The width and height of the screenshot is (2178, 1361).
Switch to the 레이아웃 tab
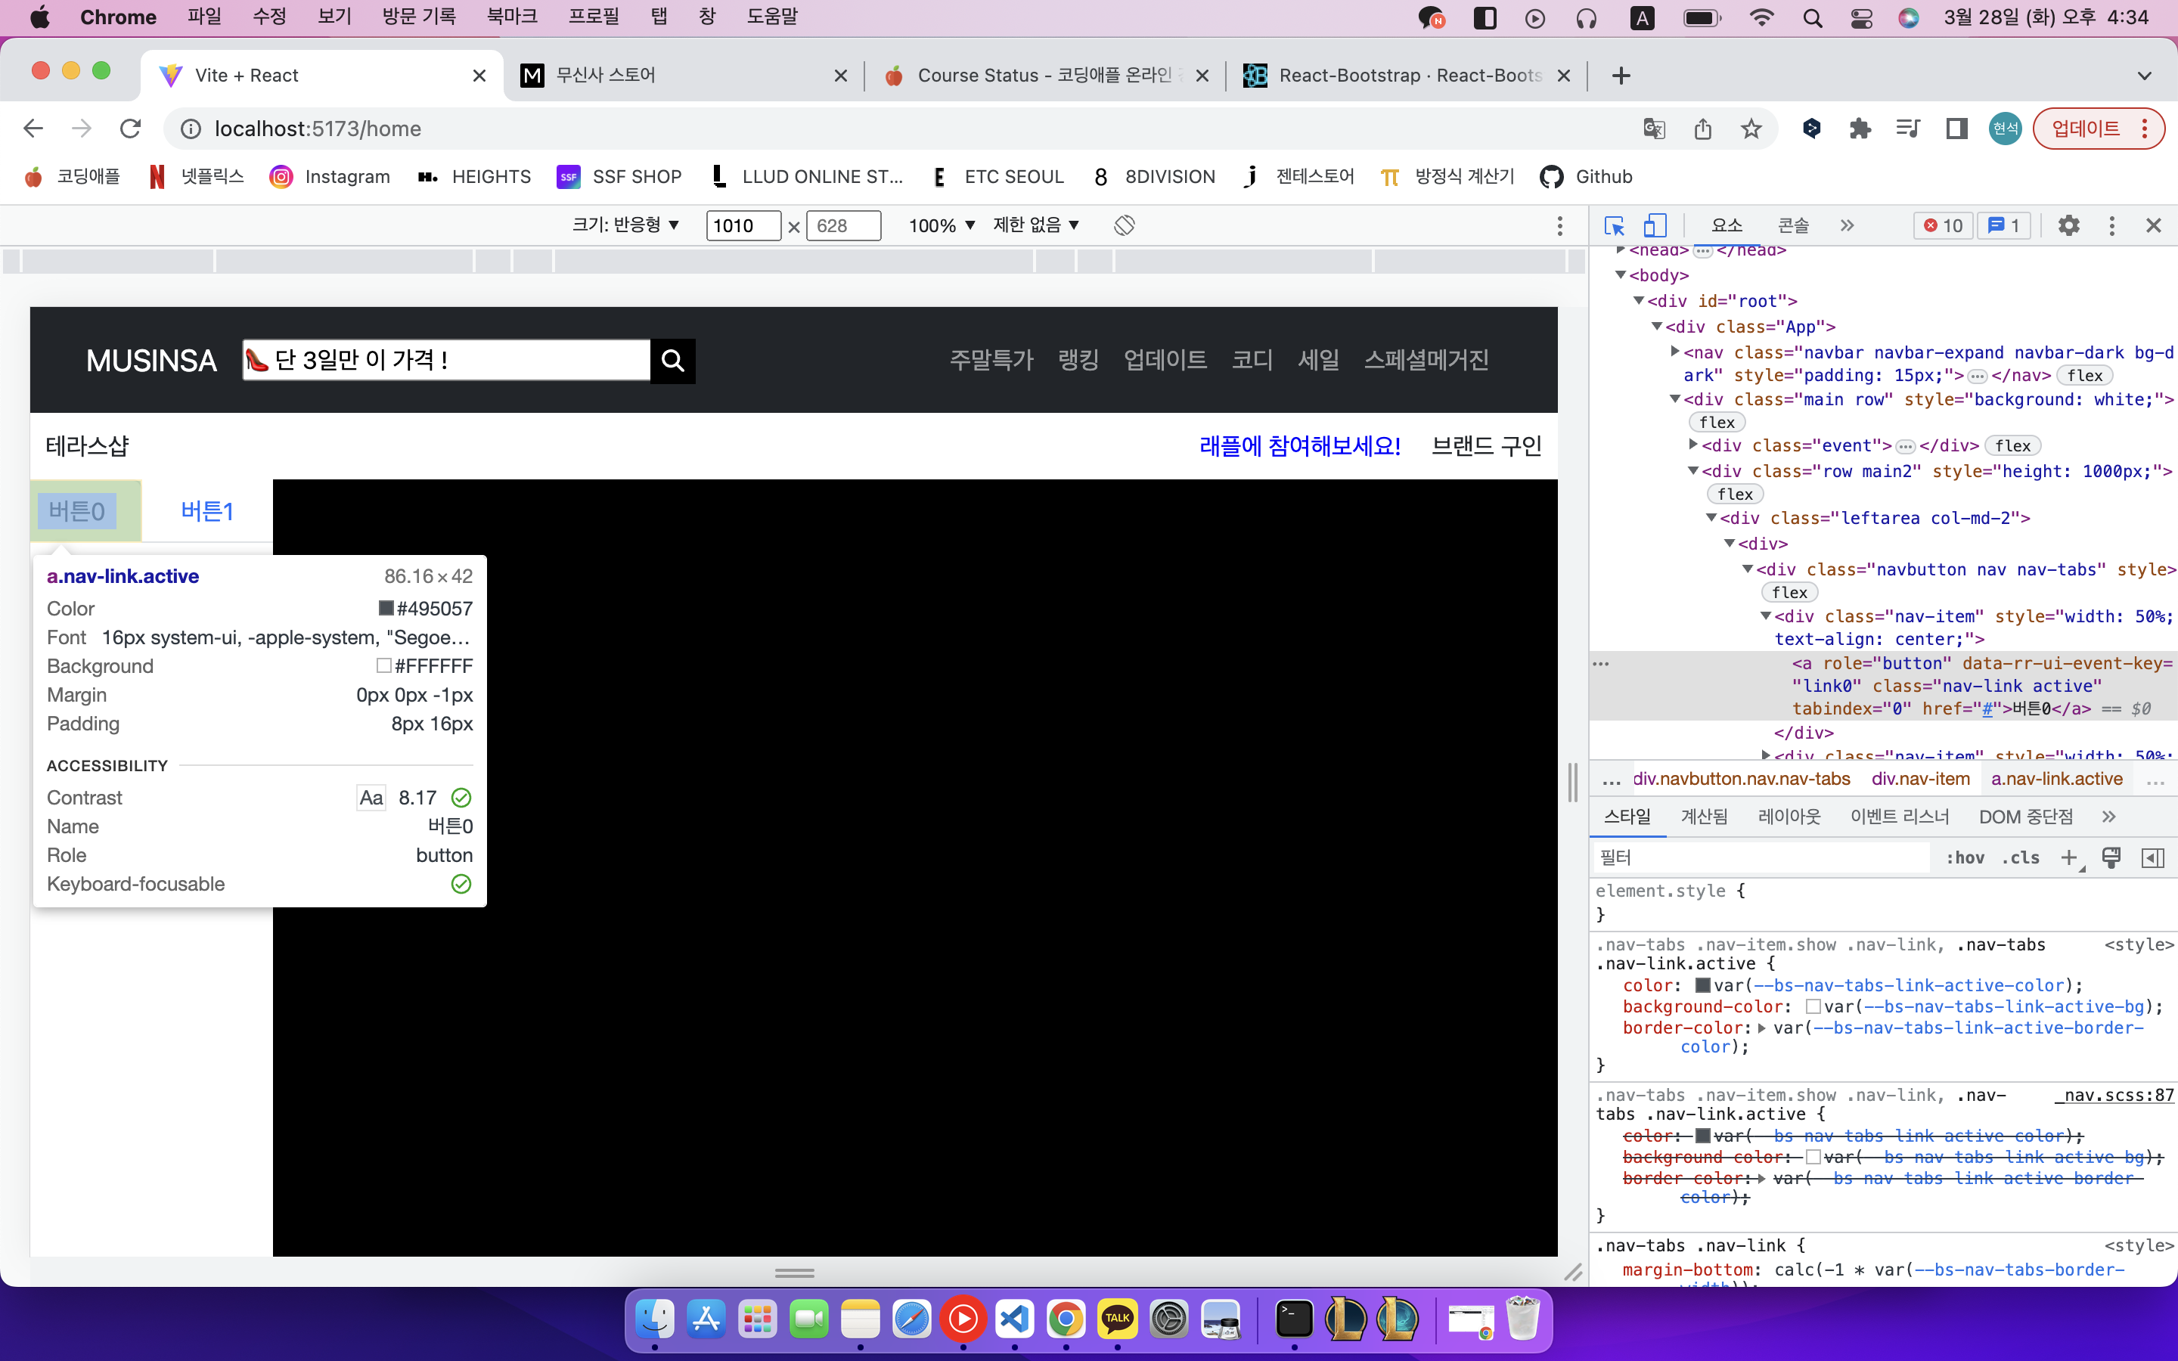click(1789, 817)
